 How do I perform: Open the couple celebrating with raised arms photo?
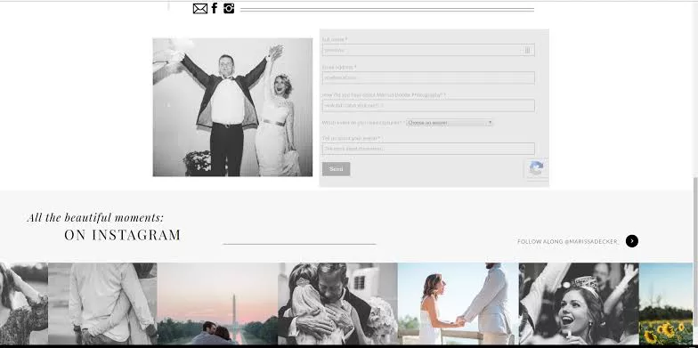coord(232,107)
